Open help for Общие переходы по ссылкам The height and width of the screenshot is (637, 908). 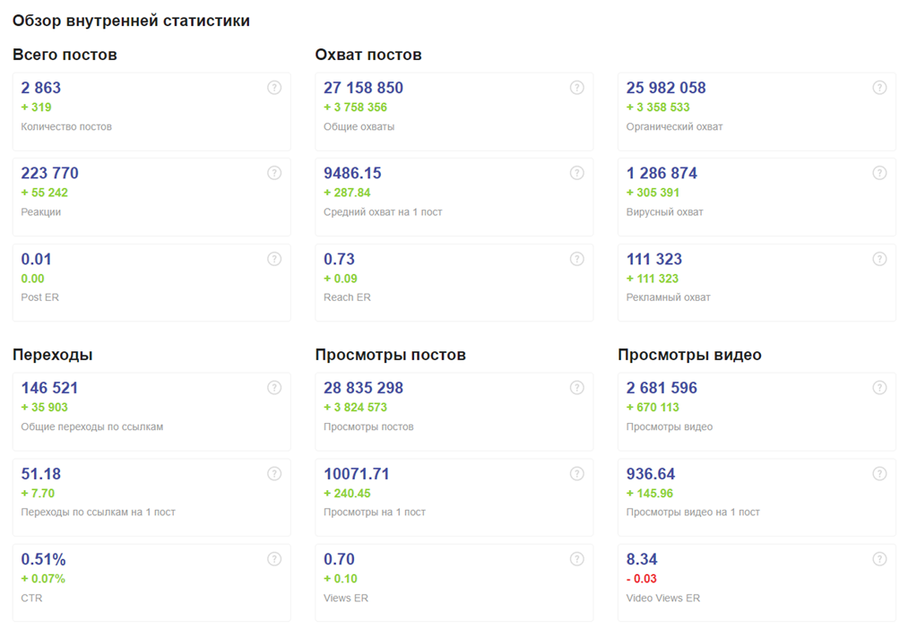pos(274,388)
